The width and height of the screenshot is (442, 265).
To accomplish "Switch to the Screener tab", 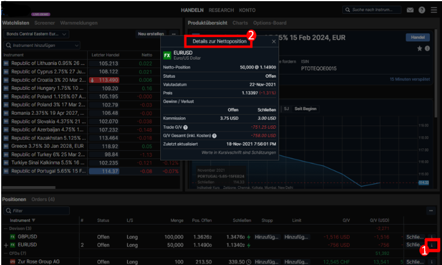I will point(45,23).
